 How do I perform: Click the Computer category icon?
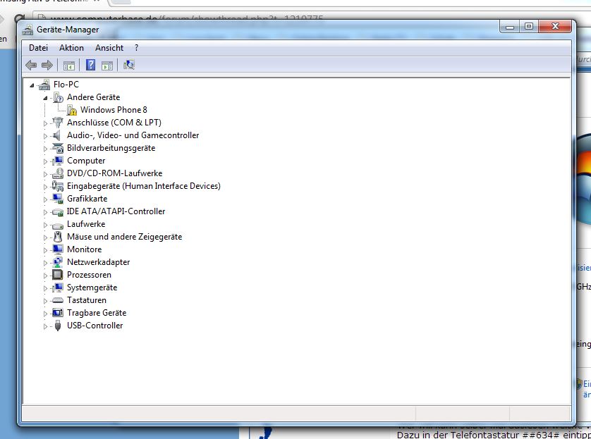(x=58, y=161)
